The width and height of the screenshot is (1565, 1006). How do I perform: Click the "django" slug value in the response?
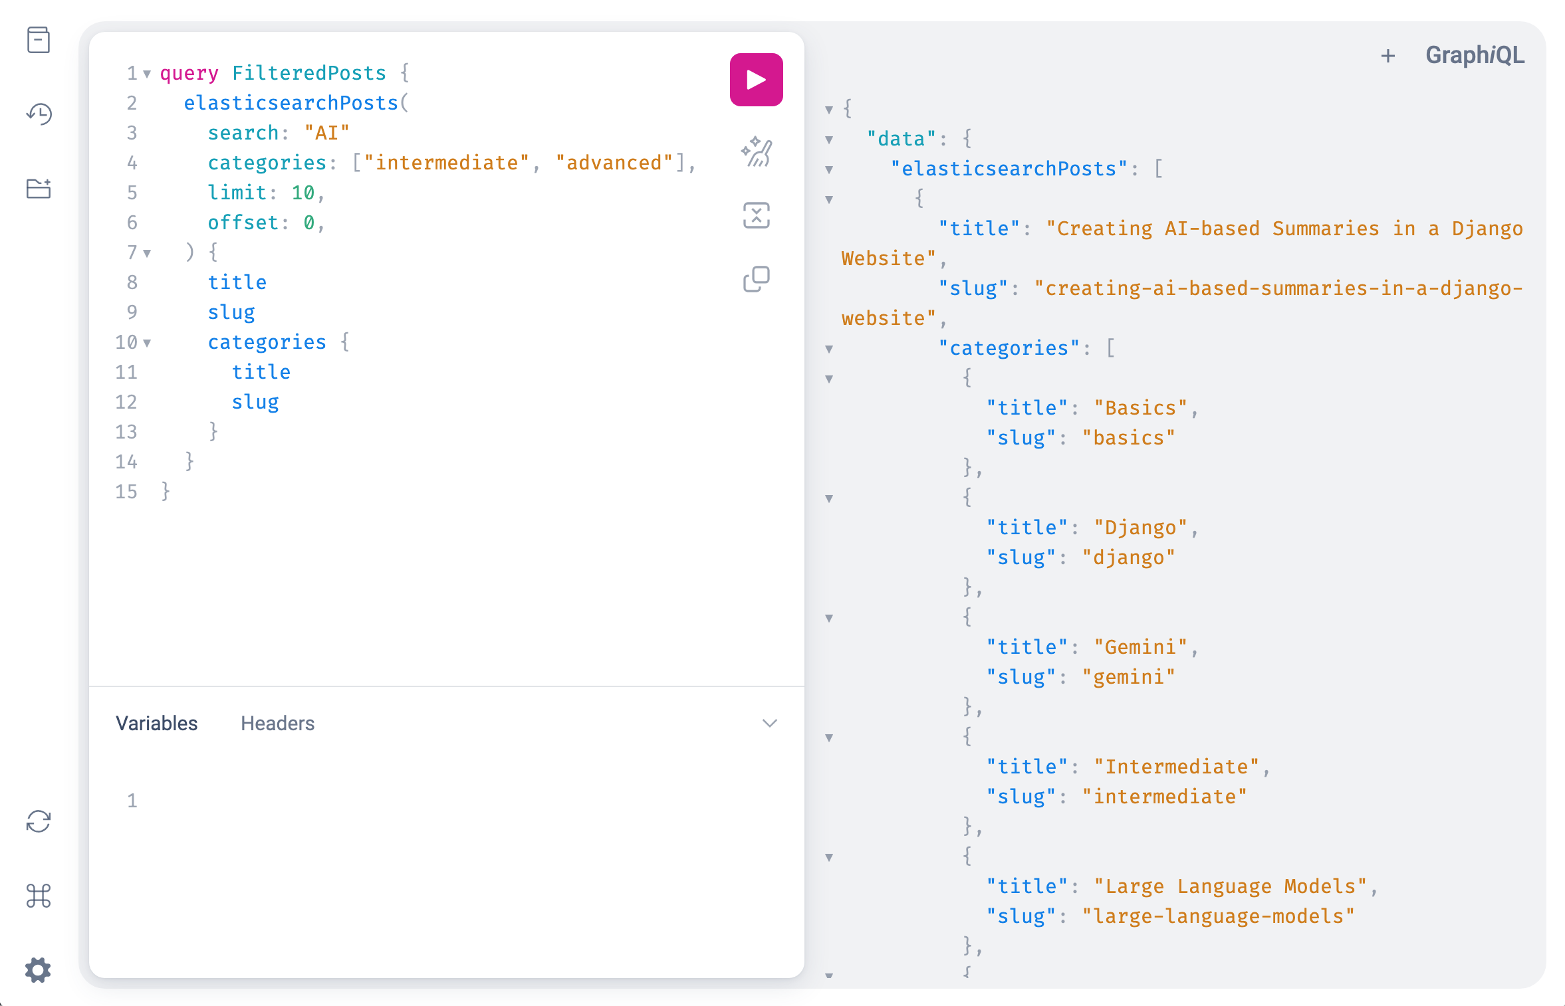[1129, 557]
